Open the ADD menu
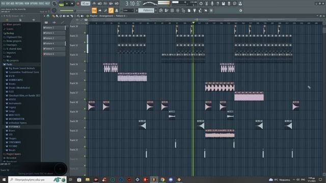Viewport: 326px width, 183px height. pyautogui.click(x=12, y=4)
